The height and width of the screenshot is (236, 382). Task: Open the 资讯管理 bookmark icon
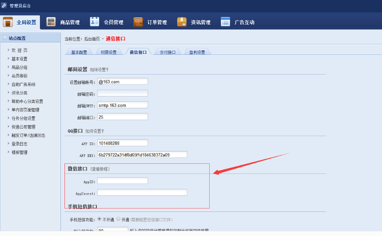click(182, 22)
